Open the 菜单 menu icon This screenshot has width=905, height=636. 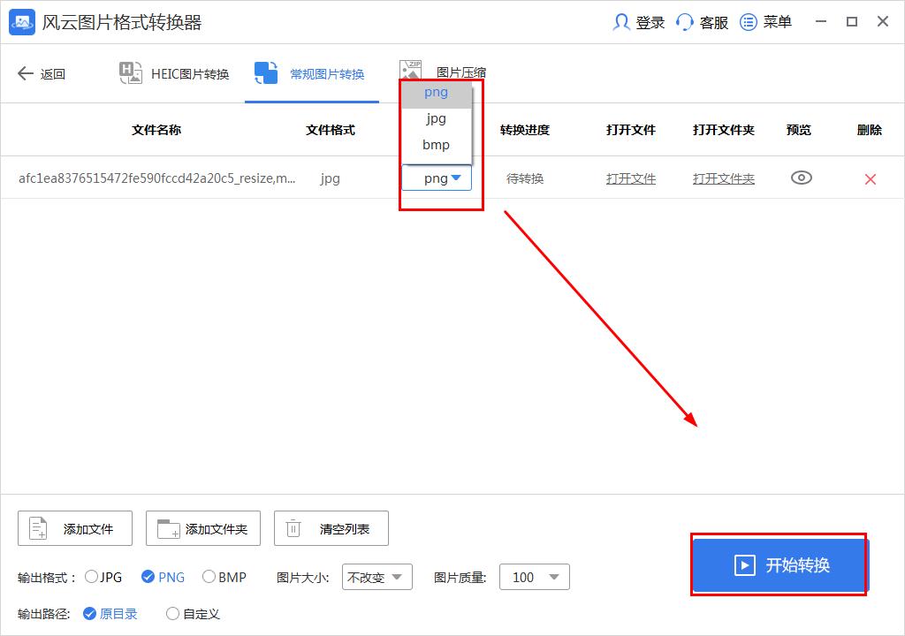pos(747,22)
